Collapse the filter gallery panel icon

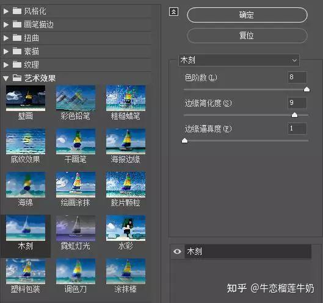point(173,12)
